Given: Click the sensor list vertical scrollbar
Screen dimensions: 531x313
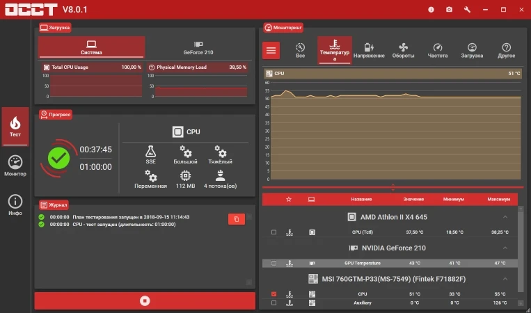Looking at the screenshot, I should (521, 251).
